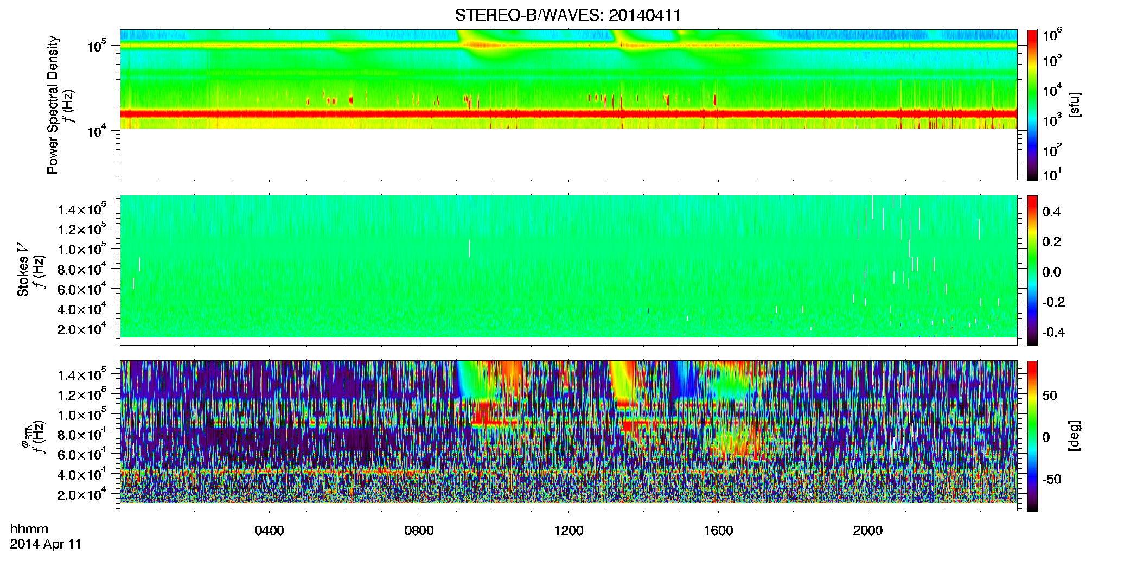The image size is (1137, 586).
Task: Click the STEREO-B/WAVES: 20140411 title
Action: tap(568, 15)
